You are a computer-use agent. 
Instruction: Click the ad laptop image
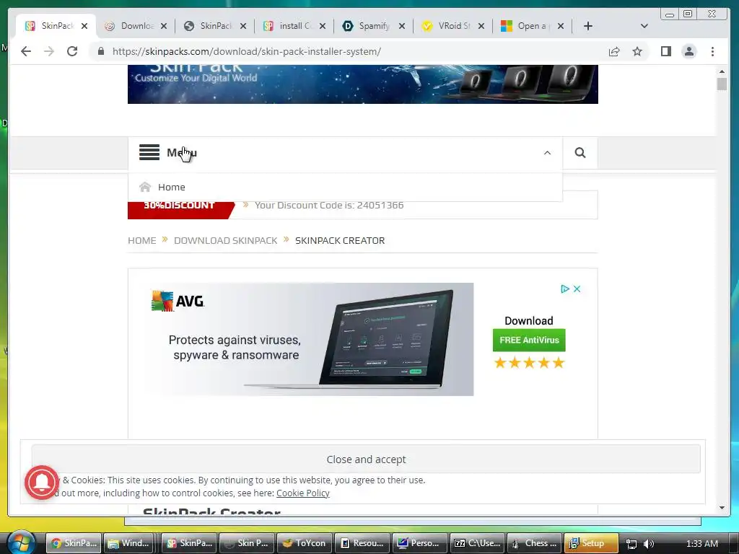[387, 338]
